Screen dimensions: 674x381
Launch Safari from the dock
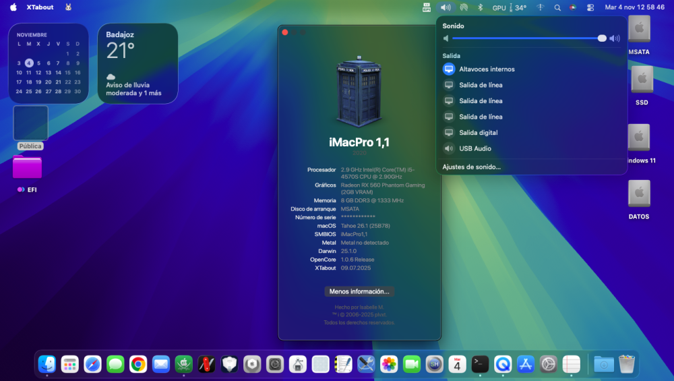coord(92,364)
